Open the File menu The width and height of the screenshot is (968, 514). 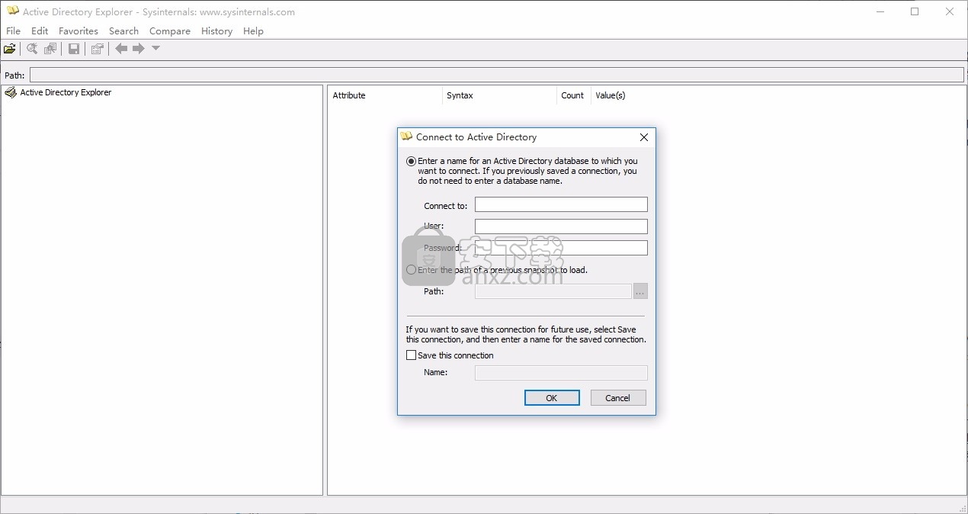tap(13, 31)
